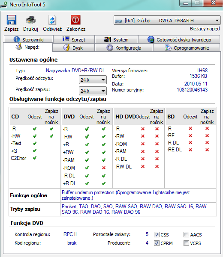This screenshot has width=223, height=257.
Task: Open the Bieżący napęd drive selector
Action: [167, 21]
